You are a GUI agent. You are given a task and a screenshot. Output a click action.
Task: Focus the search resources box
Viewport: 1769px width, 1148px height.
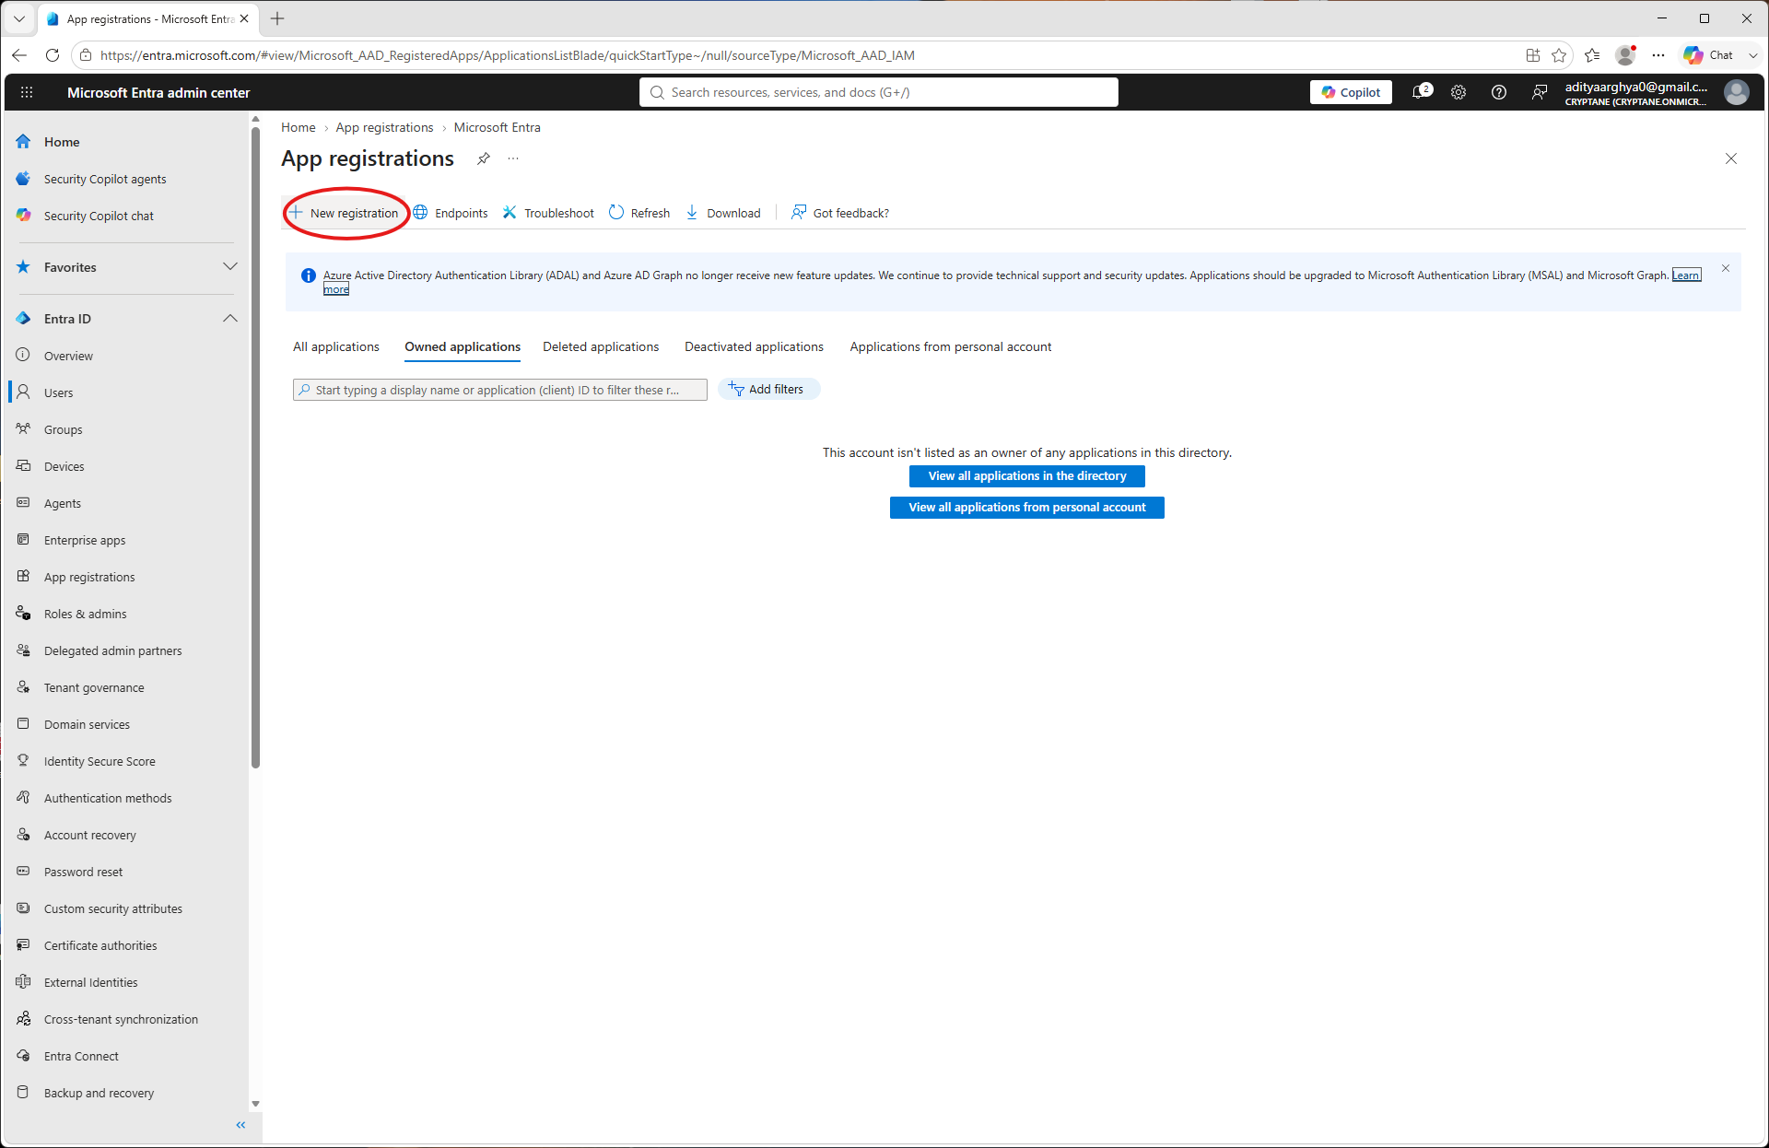(879, 92)
